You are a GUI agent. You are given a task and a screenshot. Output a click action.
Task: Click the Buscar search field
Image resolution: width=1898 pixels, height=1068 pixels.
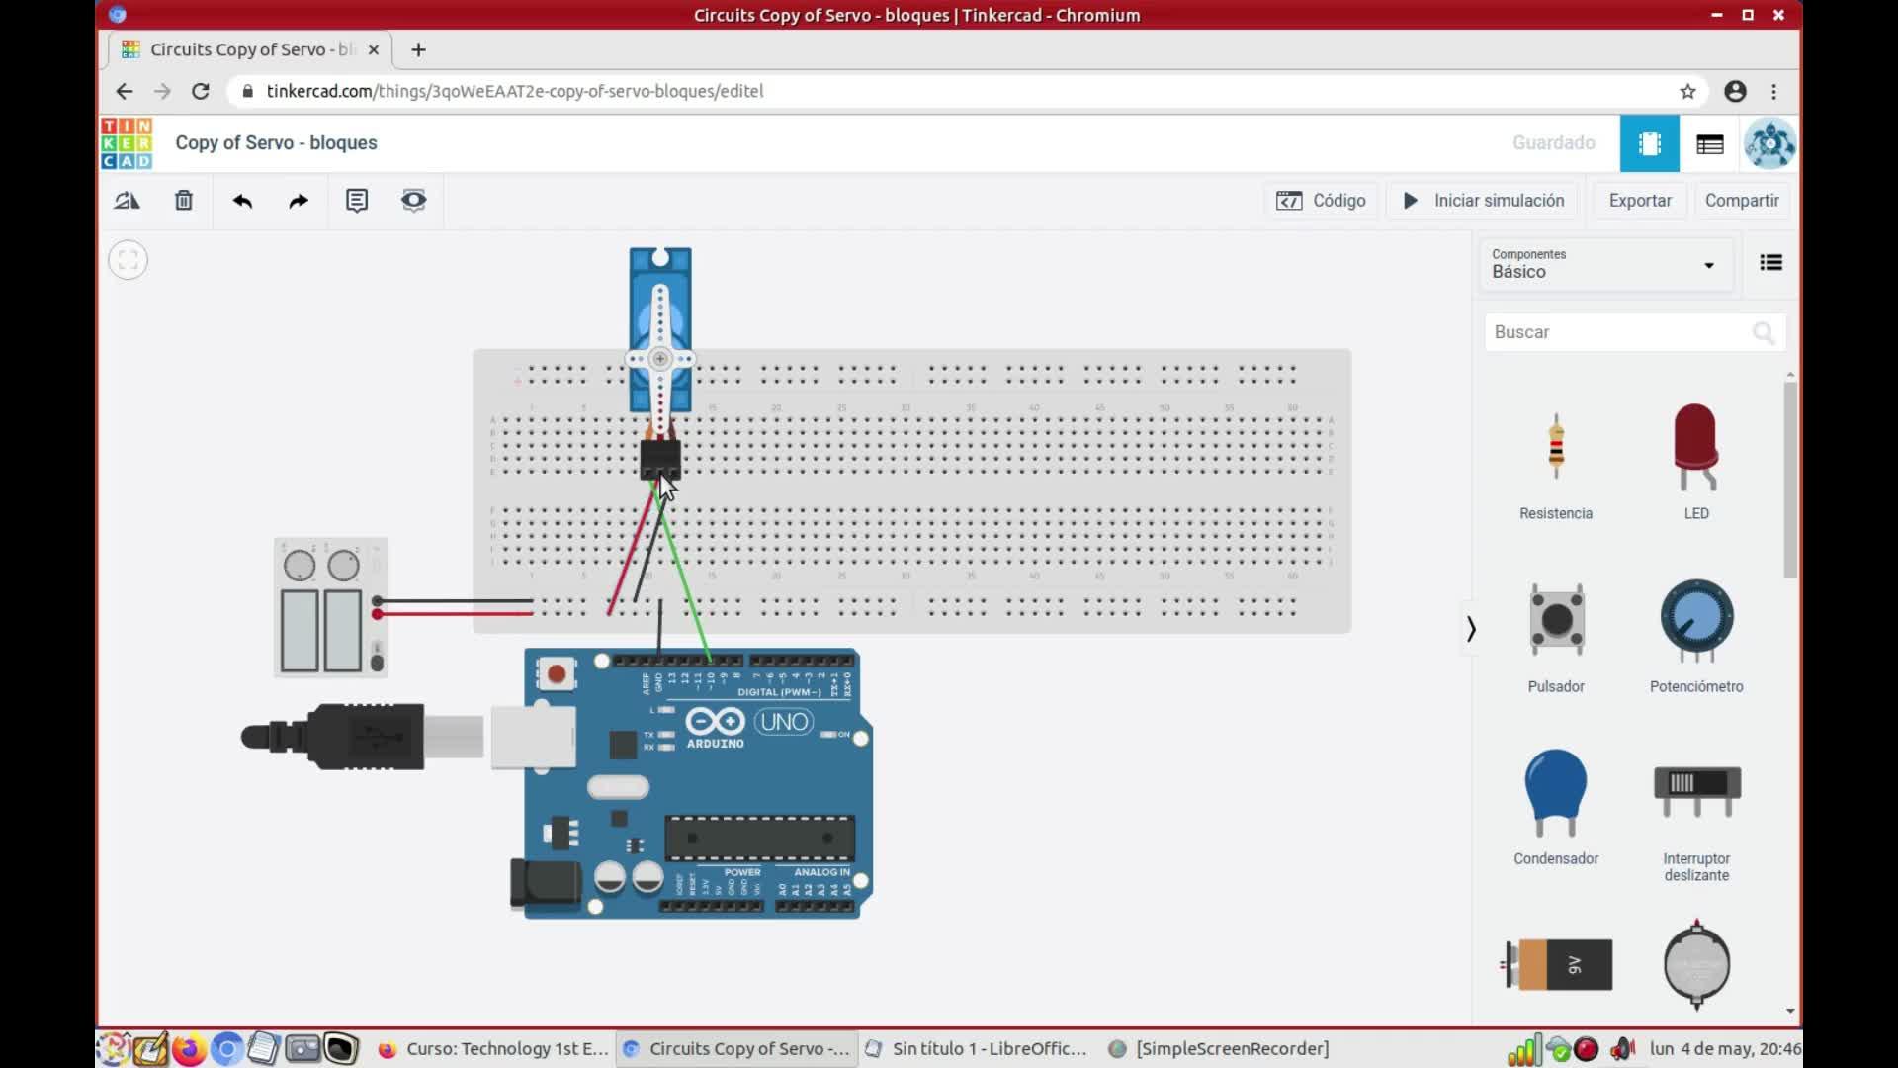(x=1621, y=332)
